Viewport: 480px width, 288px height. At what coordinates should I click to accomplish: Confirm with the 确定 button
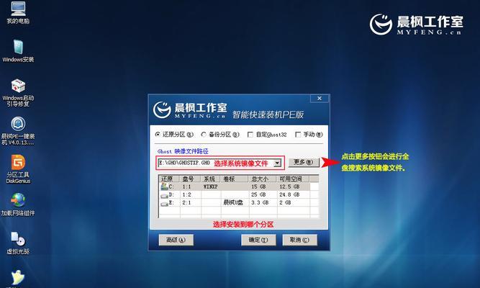[x=258, y=240]
